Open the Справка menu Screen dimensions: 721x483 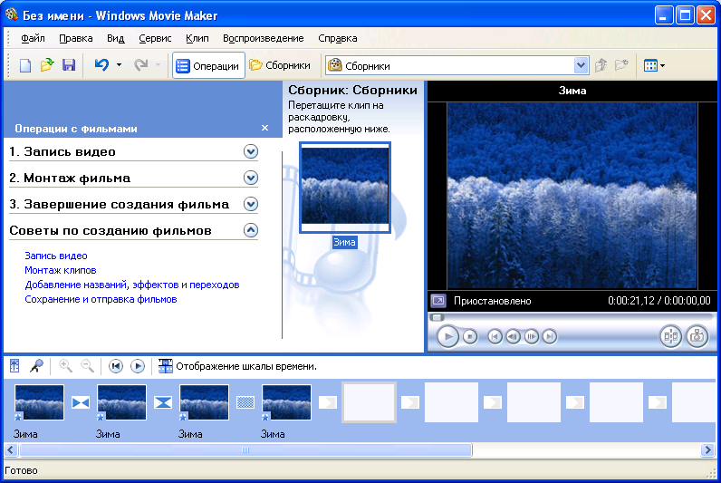tap(338, 38)
